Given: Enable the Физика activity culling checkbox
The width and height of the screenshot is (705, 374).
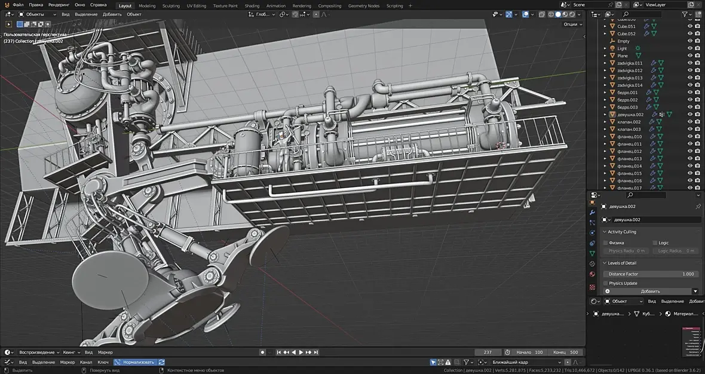Looking at the screenshot, I should tap(605, 243).
